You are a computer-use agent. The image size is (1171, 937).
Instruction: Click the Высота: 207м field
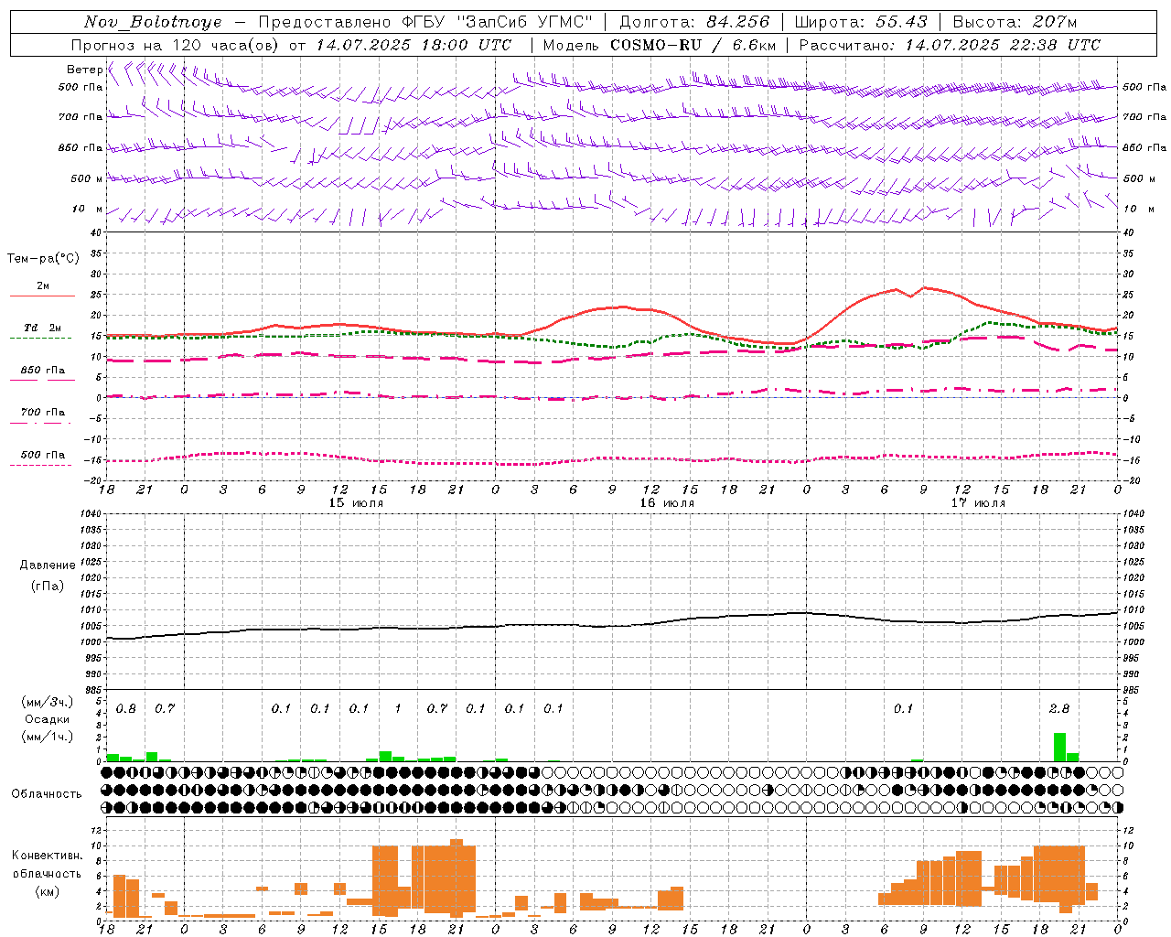(x=1015, y=22)
